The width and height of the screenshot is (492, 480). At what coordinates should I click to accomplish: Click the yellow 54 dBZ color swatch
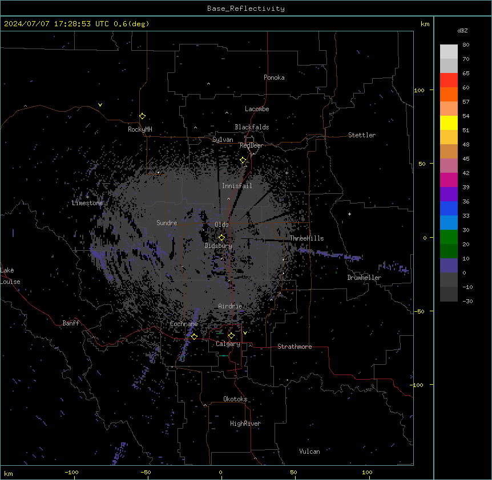[x=449, y=123]
